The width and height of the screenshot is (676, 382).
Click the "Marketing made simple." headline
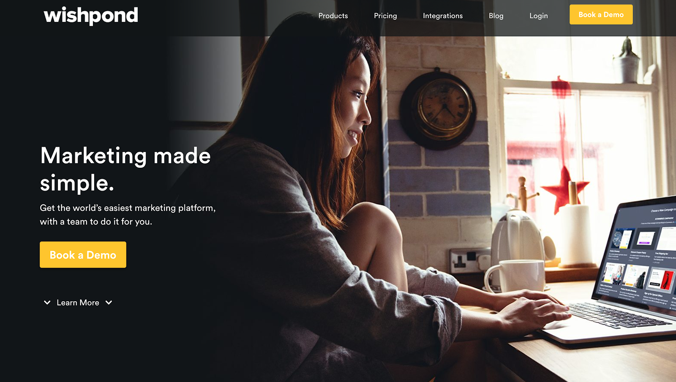coord(125,169)
